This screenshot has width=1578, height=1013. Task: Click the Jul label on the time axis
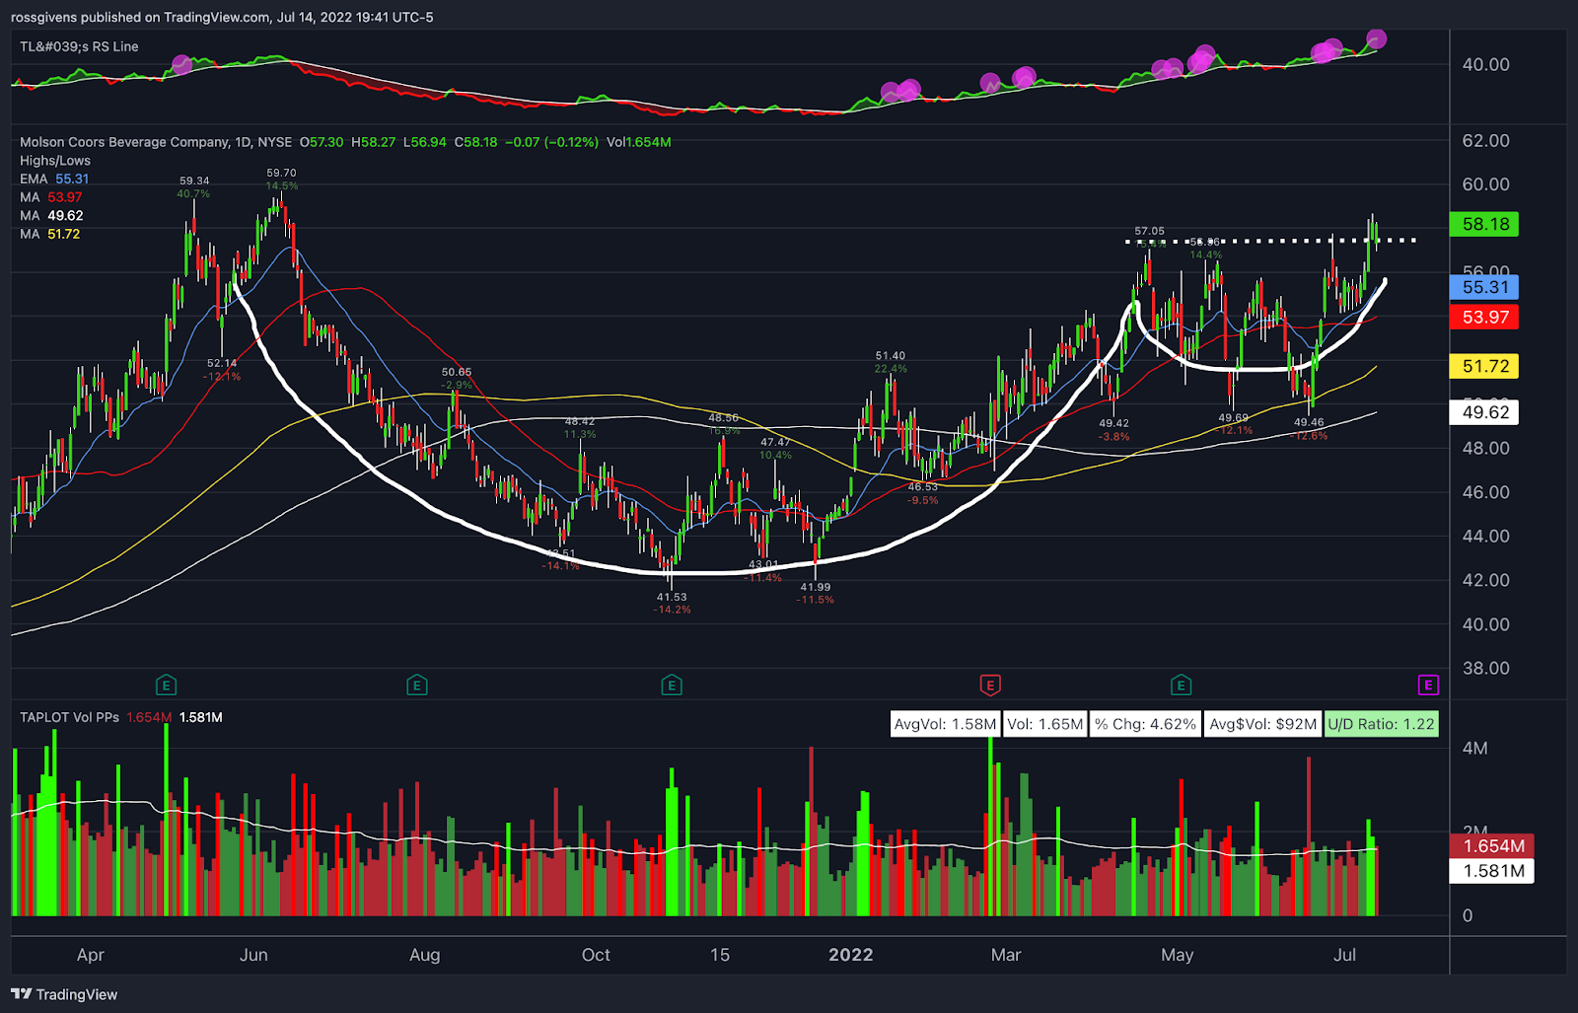coord(1344,955)
